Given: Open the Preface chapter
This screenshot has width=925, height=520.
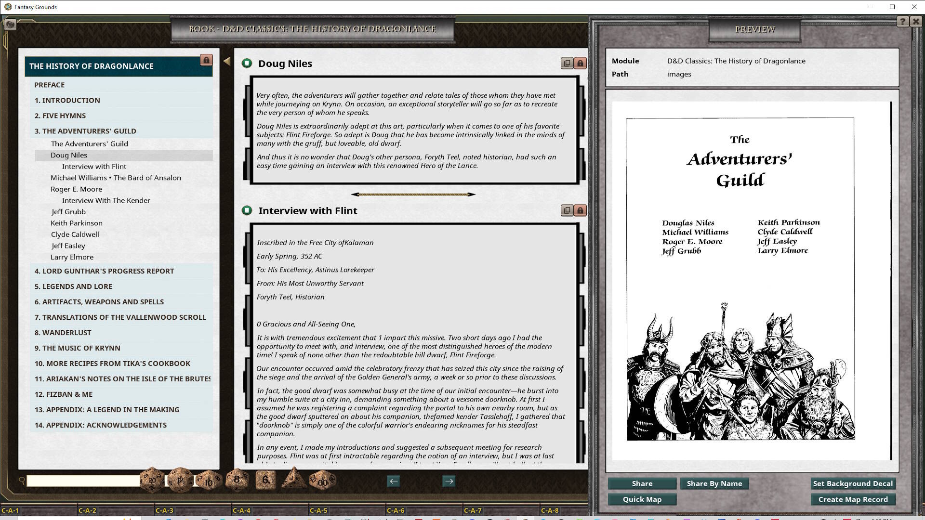Looking at the screenshot, I should tap(121, 85).
